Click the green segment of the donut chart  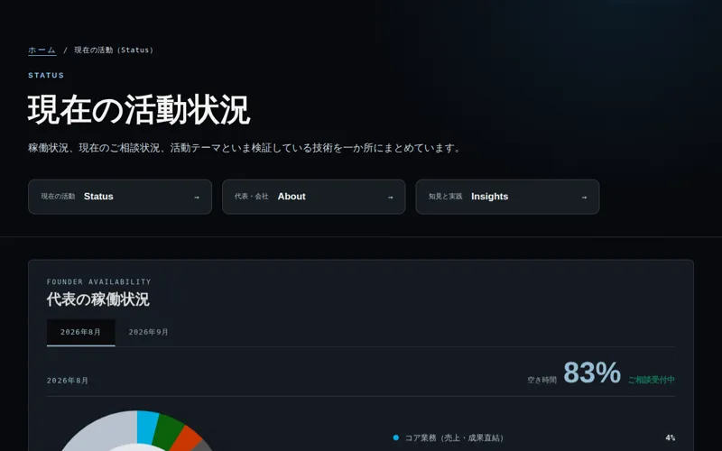coord(168,430)
